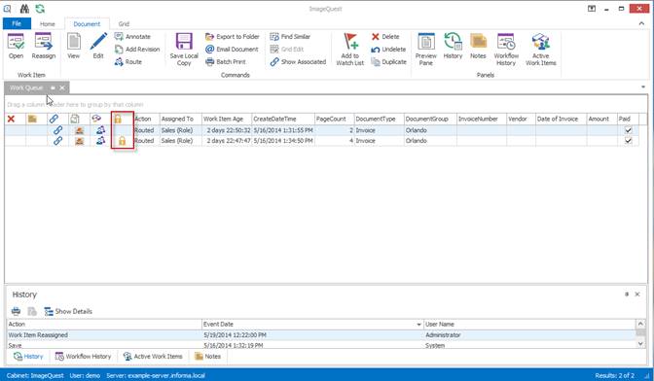Toggle Paid checkbox for 4-page invoice
Image resolution: width=654 pixels, height=381 pixels.
(x=628, y=141)
